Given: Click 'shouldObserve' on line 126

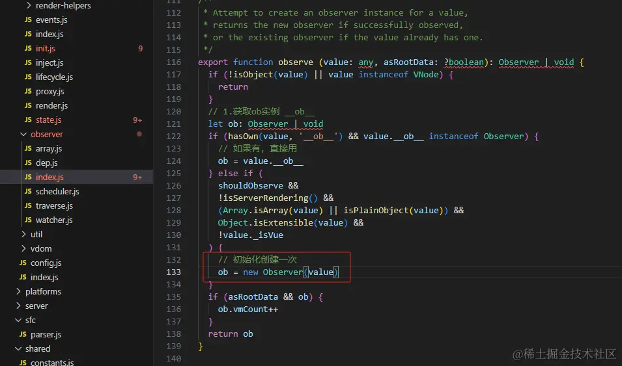Looking at the screenshot, I should pyautogui.click(x=251, y=186).
